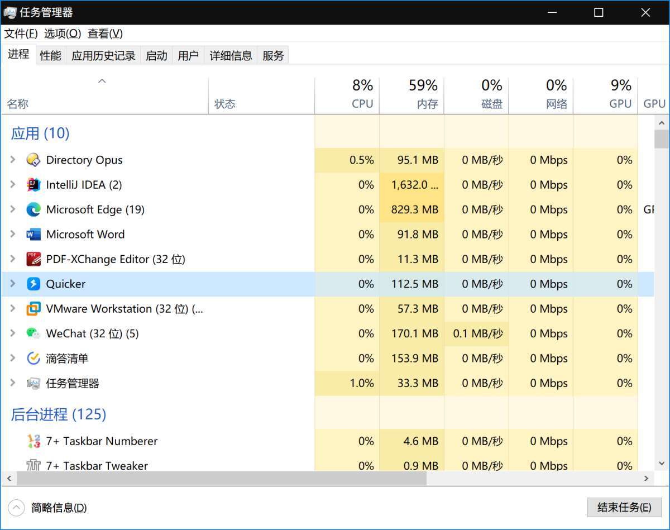
Task: Expand the Directory Opus process row
Action: [x=13, y=160]
